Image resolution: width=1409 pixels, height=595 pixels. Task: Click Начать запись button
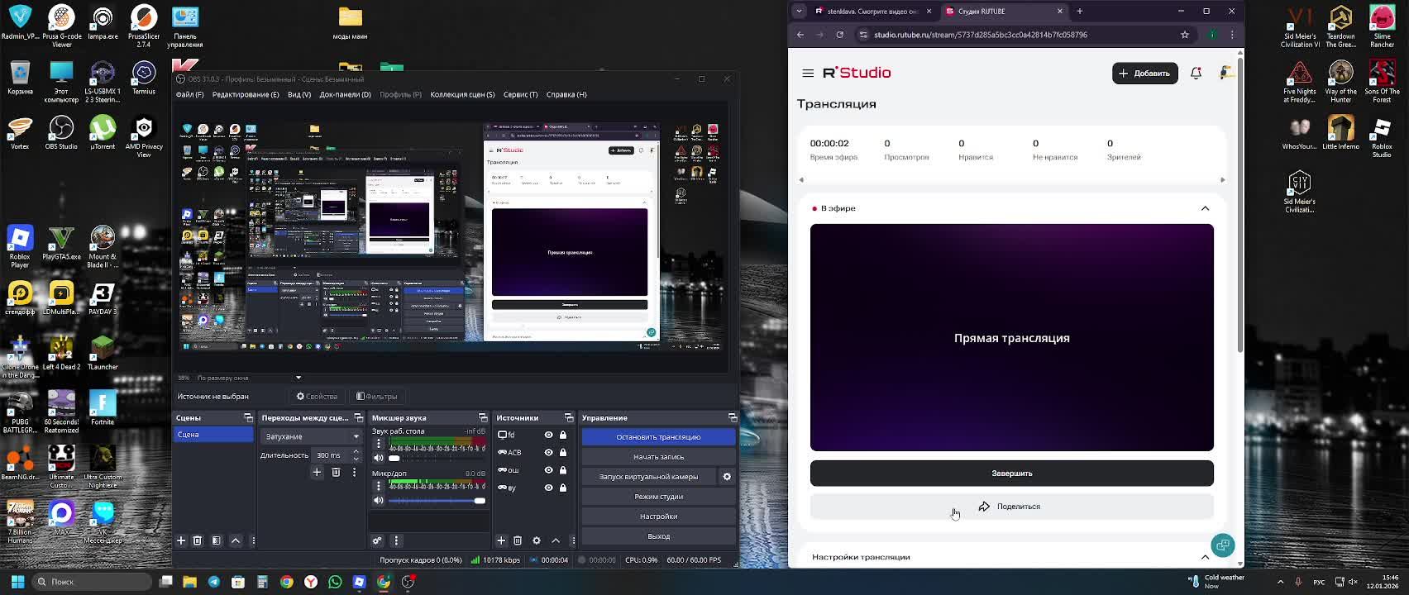click(658, 457)
